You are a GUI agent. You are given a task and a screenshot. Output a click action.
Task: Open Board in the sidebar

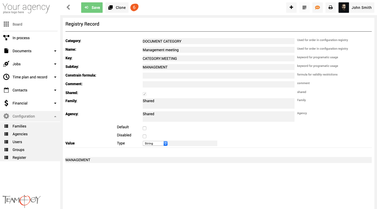click(17, 24)
